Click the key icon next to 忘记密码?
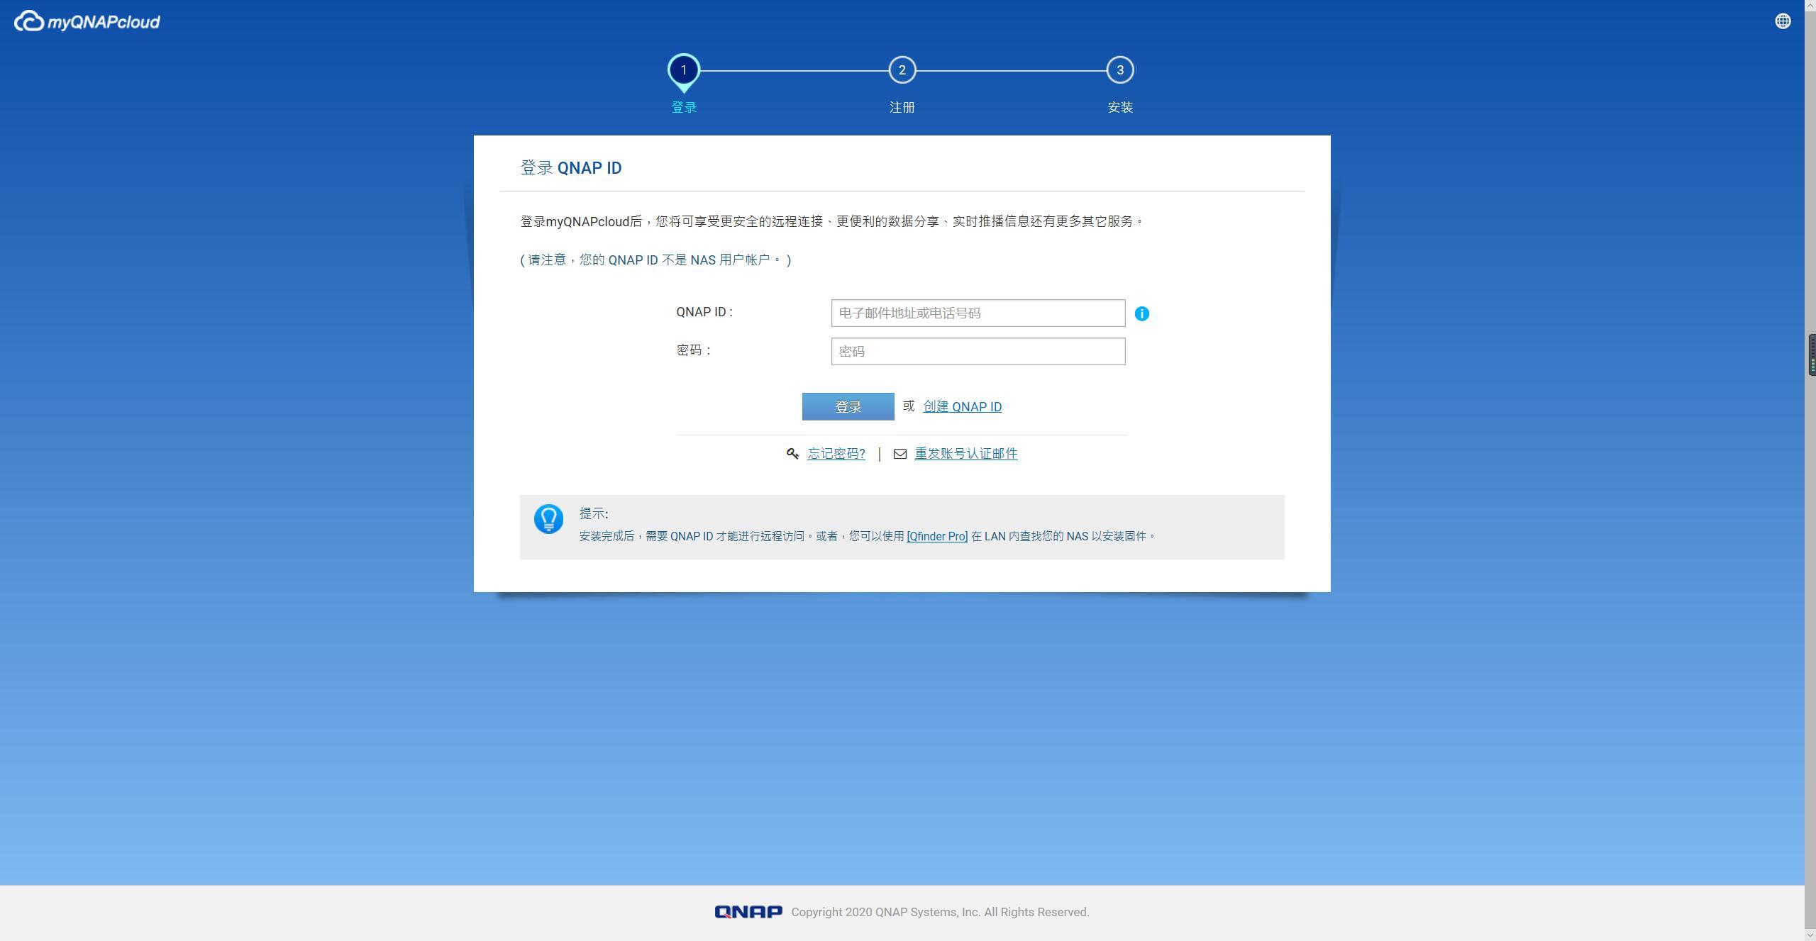The height and width of the screenshot is (941, 1816). [792, 453]
